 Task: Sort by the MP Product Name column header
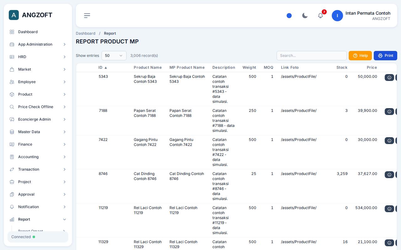(187, 67)
